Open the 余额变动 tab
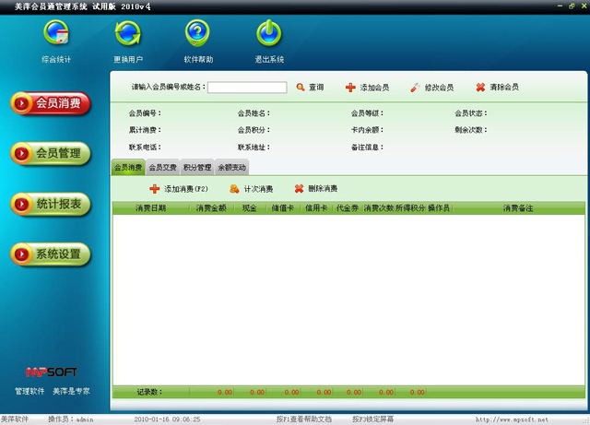The width and height of the screenshot is (590, 425). 231,168
